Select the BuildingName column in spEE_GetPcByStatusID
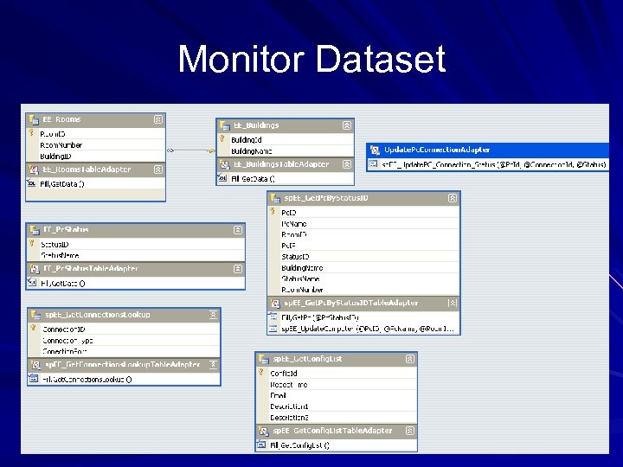The width and height of the screenshot is (623, 467). [x=302, y=267]
